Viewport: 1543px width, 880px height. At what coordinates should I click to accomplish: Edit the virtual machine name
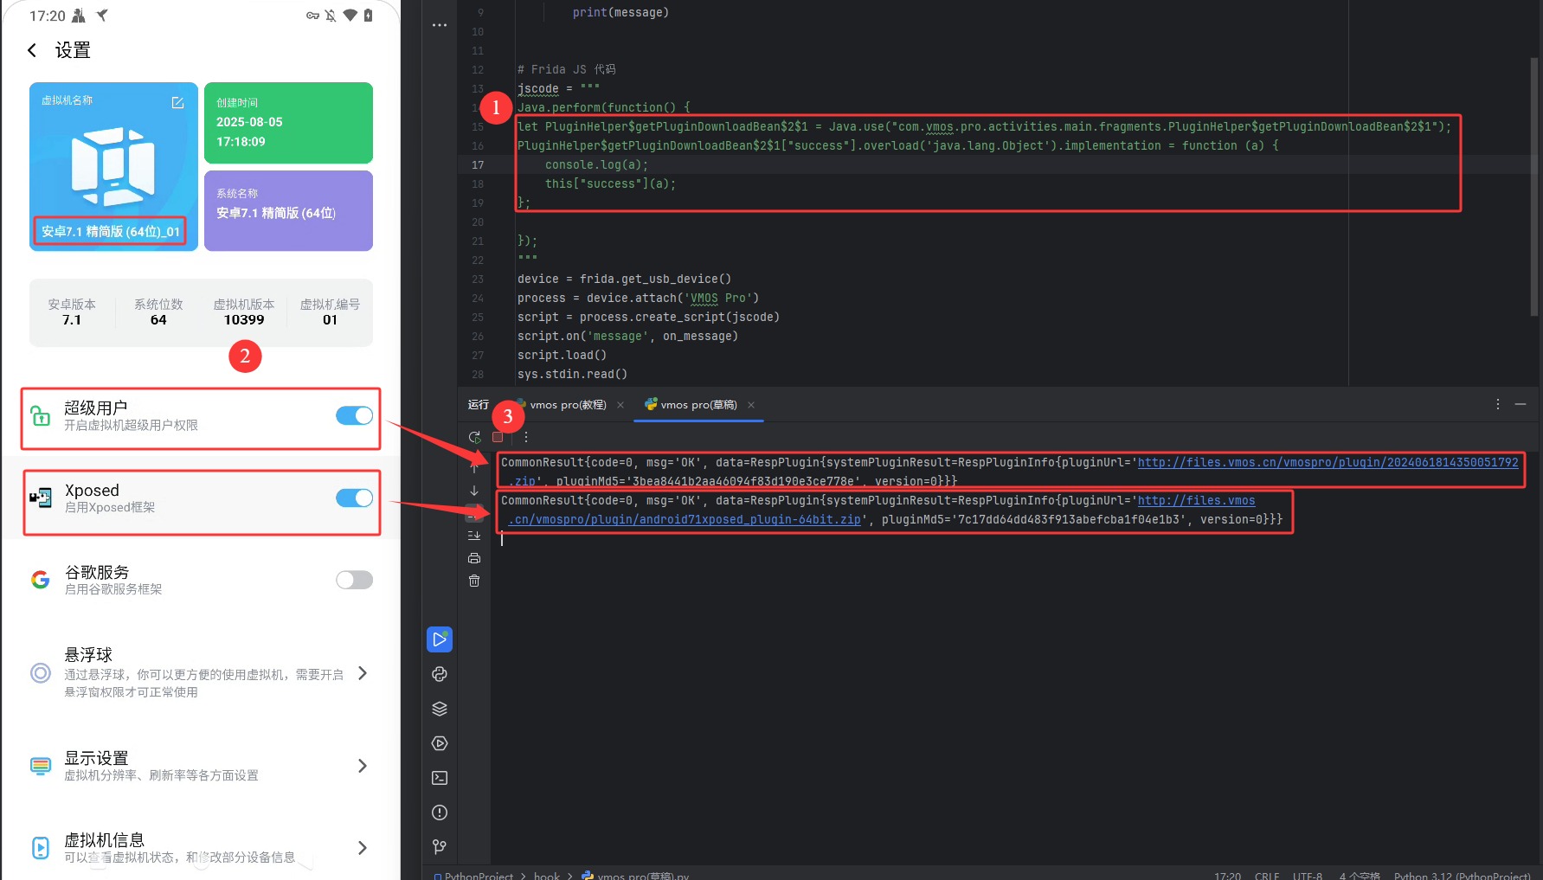coord(177,102)
